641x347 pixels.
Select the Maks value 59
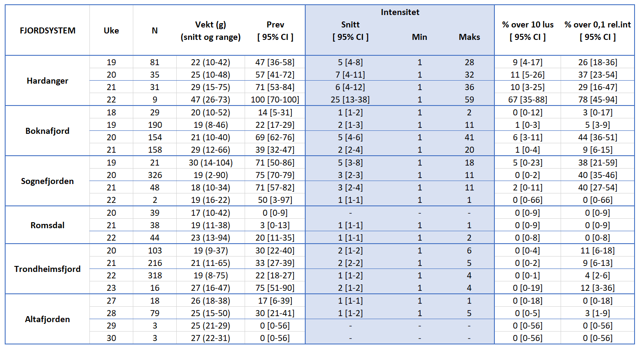[x=469, y=100]
